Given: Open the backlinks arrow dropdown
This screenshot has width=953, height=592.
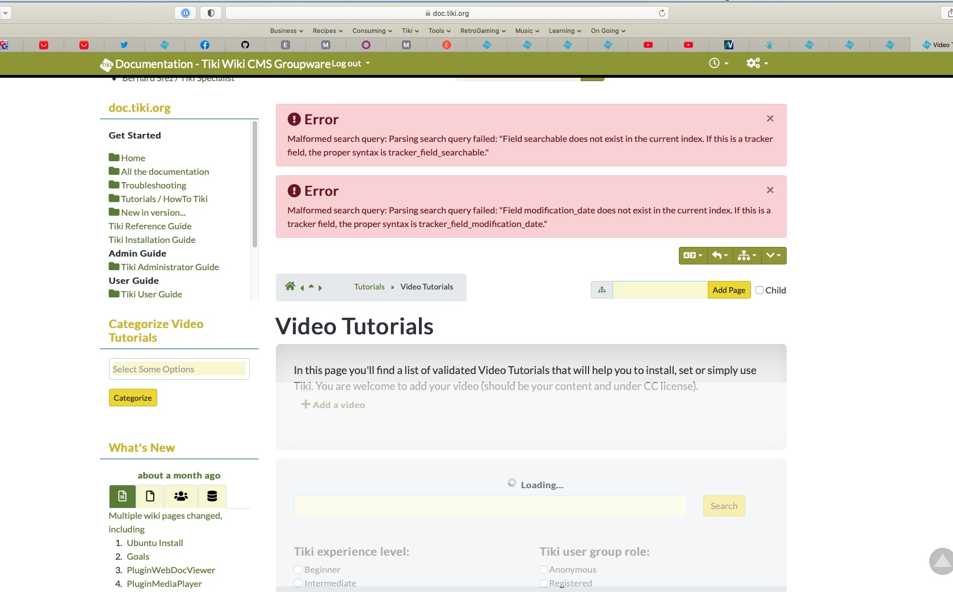Looking at the screenshot, I should [x=720, y=255].
